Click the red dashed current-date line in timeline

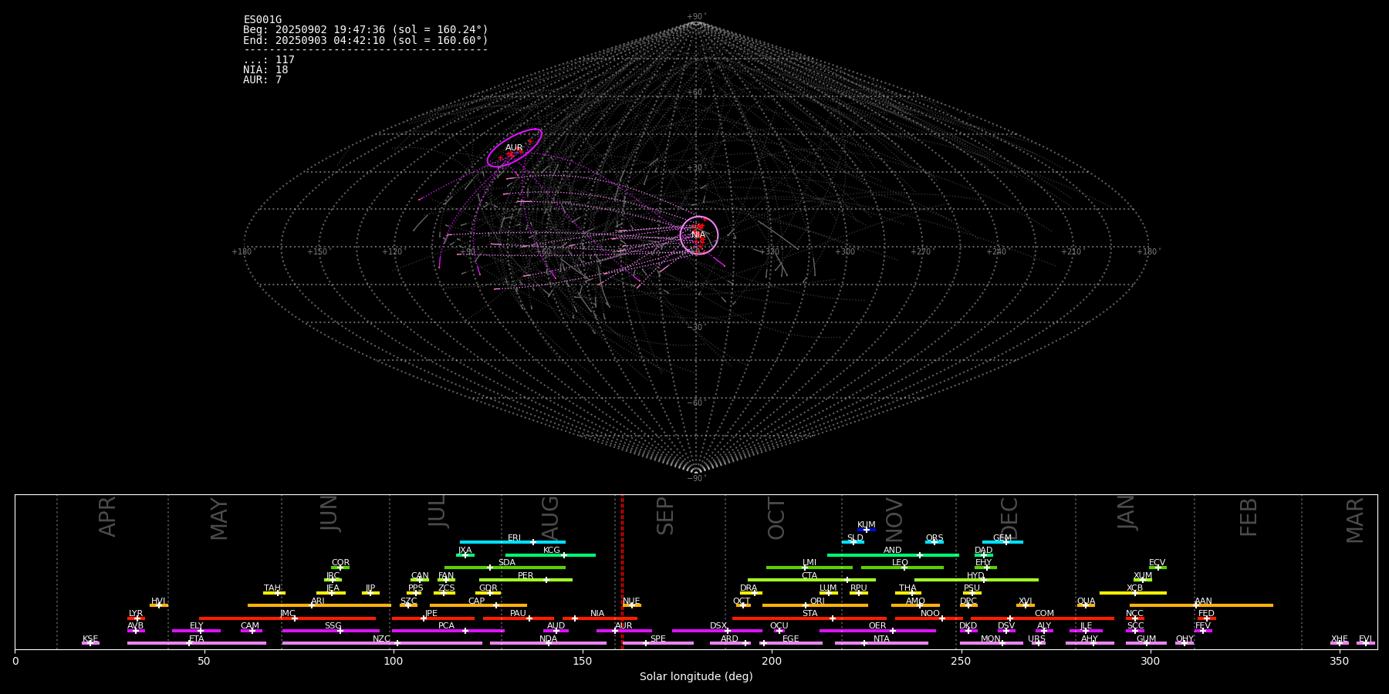(622, 571)
